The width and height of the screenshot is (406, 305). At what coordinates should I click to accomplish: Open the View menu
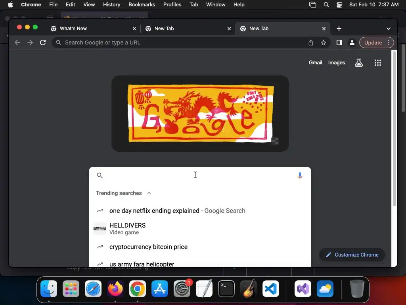click(89, 5)
